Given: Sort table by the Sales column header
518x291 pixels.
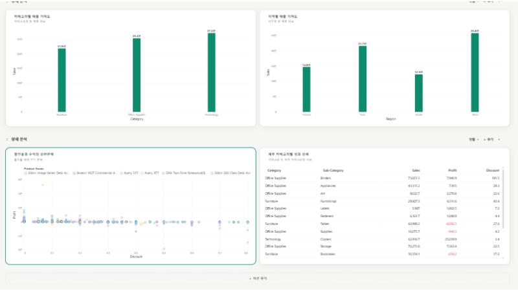Looking at the screenshot, I should click(416, 170).
